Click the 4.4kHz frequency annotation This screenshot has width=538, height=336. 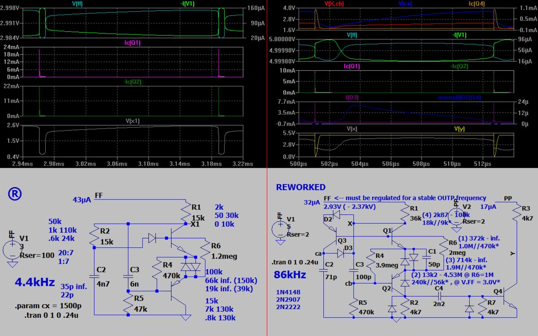(35, 283)
